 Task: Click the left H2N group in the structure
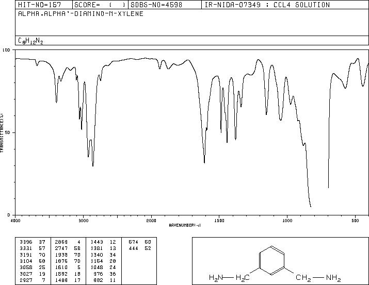click(x=216, y=278)
